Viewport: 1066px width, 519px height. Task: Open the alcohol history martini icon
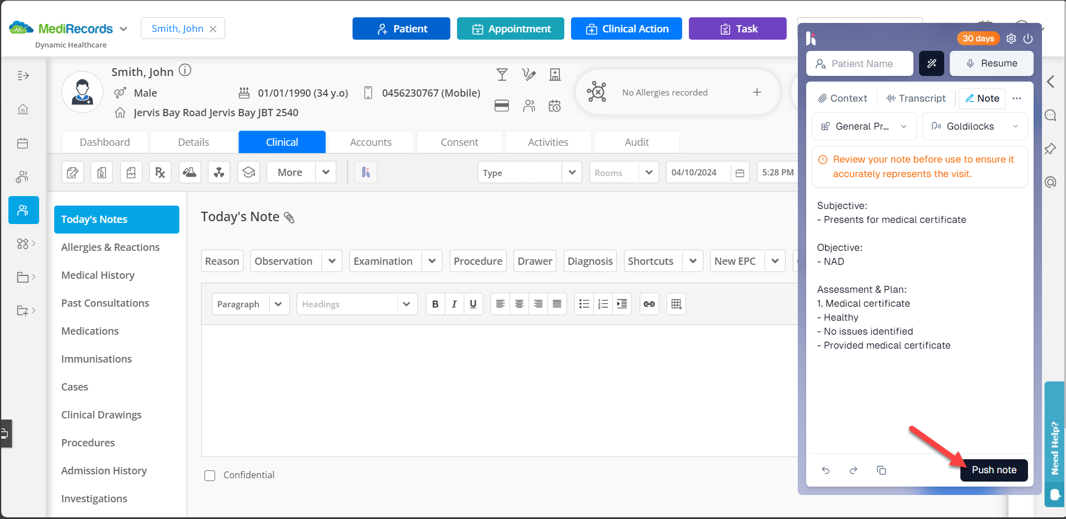tap(502, 74)
